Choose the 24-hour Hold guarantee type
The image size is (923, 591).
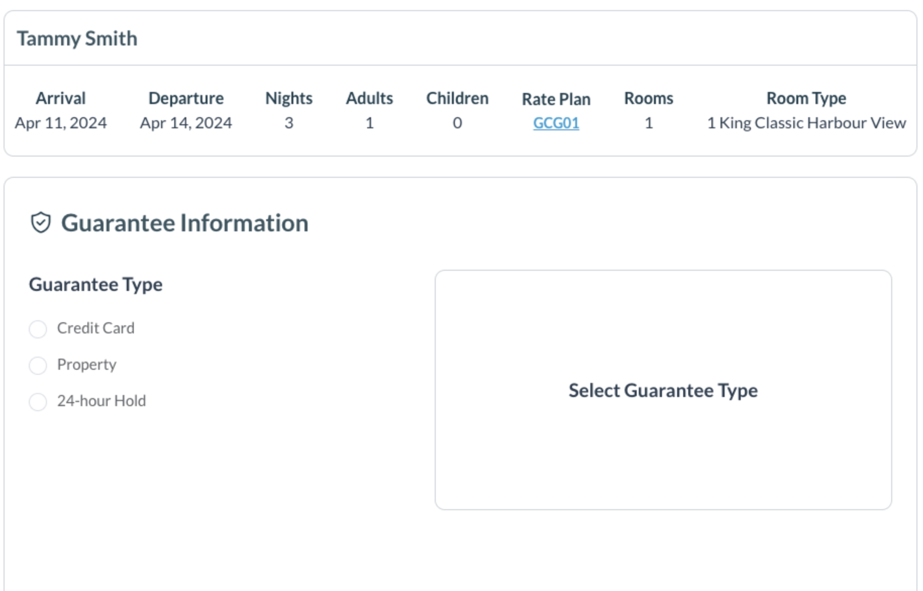[x=37, y=402]
